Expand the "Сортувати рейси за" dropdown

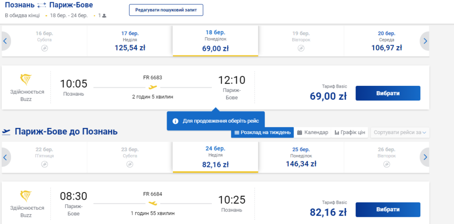400,132
